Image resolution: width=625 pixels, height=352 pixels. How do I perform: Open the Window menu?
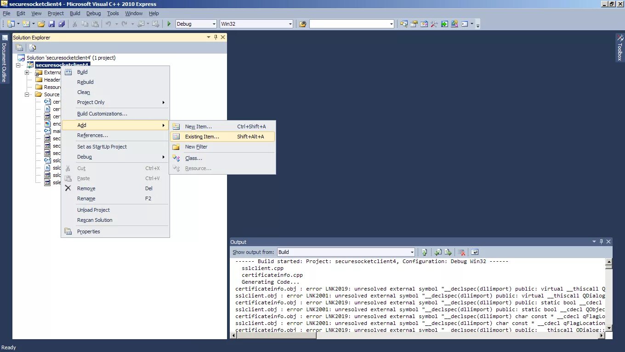[x=134, y=13]
